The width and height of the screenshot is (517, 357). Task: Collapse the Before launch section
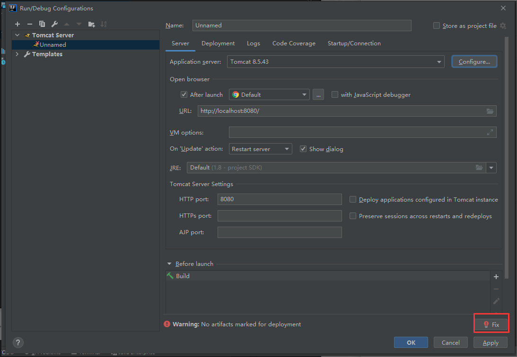(169, 264)
